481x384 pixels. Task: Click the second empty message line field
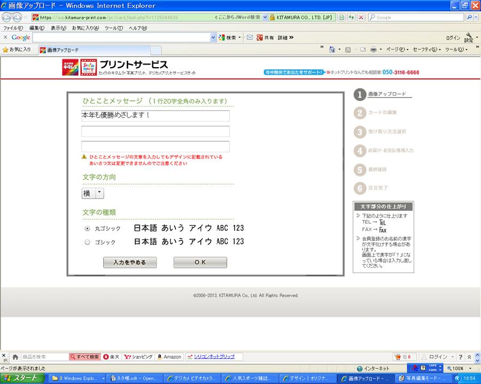[155, 132]
